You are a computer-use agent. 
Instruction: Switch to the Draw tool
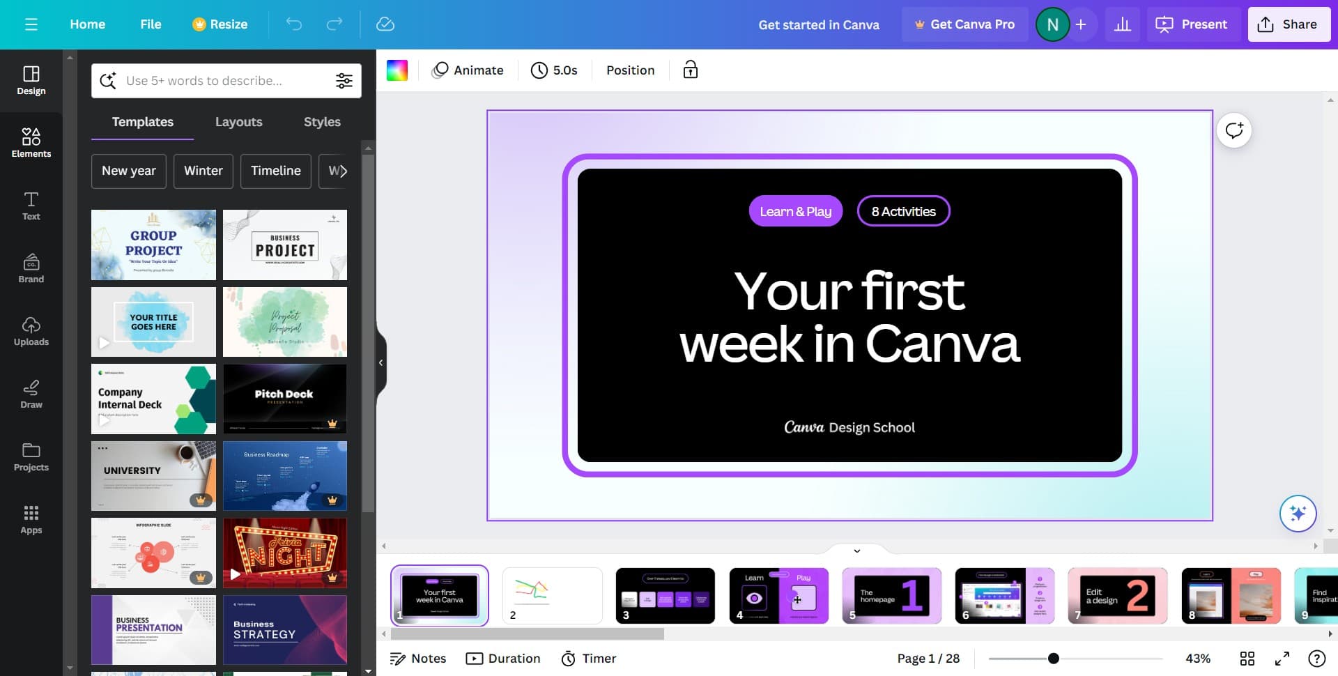click(x=31, y=394)
